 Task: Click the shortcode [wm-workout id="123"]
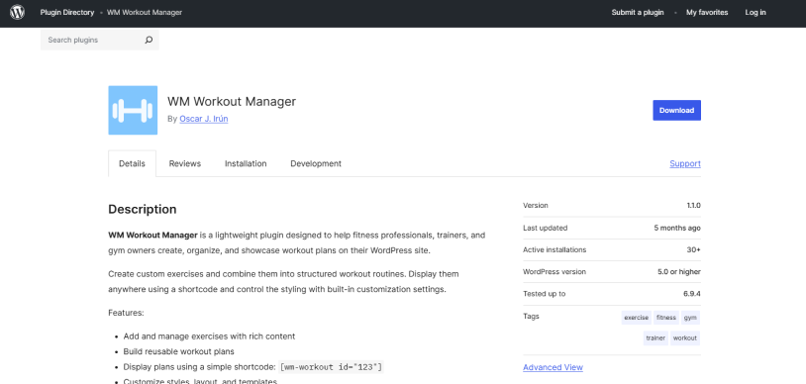331,367
